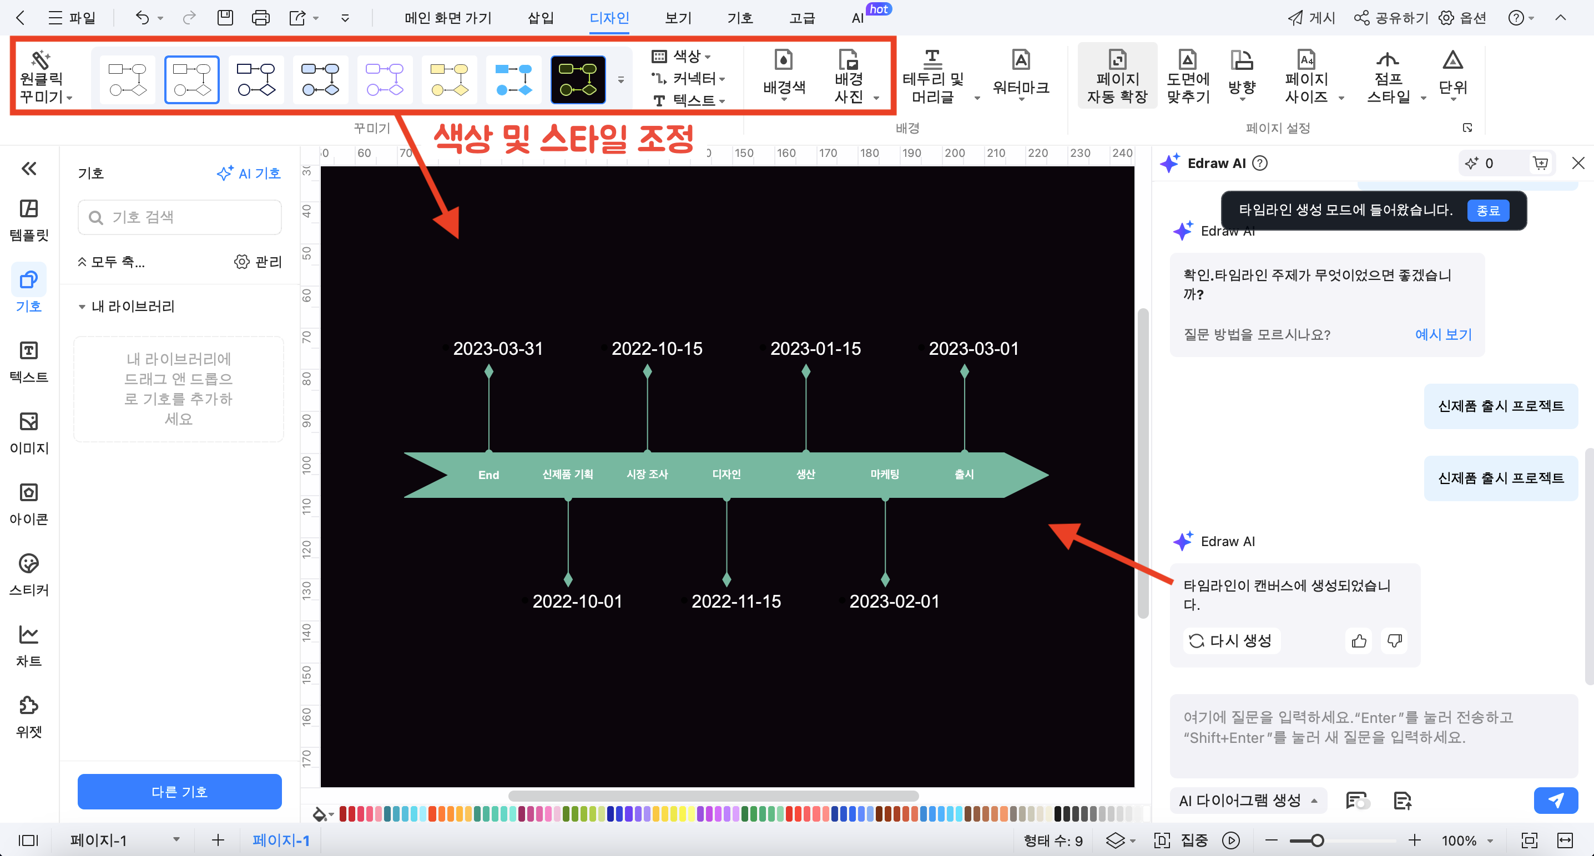
Task: Select the dark black theme style thumbnail
Action: [x=578, y=79]
